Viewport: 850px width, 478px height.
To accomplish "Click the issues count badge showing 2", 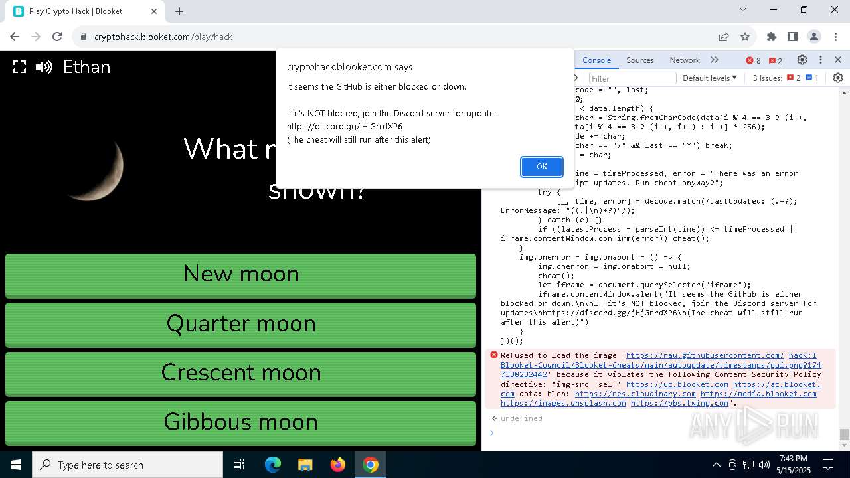I will coord(776,60).
